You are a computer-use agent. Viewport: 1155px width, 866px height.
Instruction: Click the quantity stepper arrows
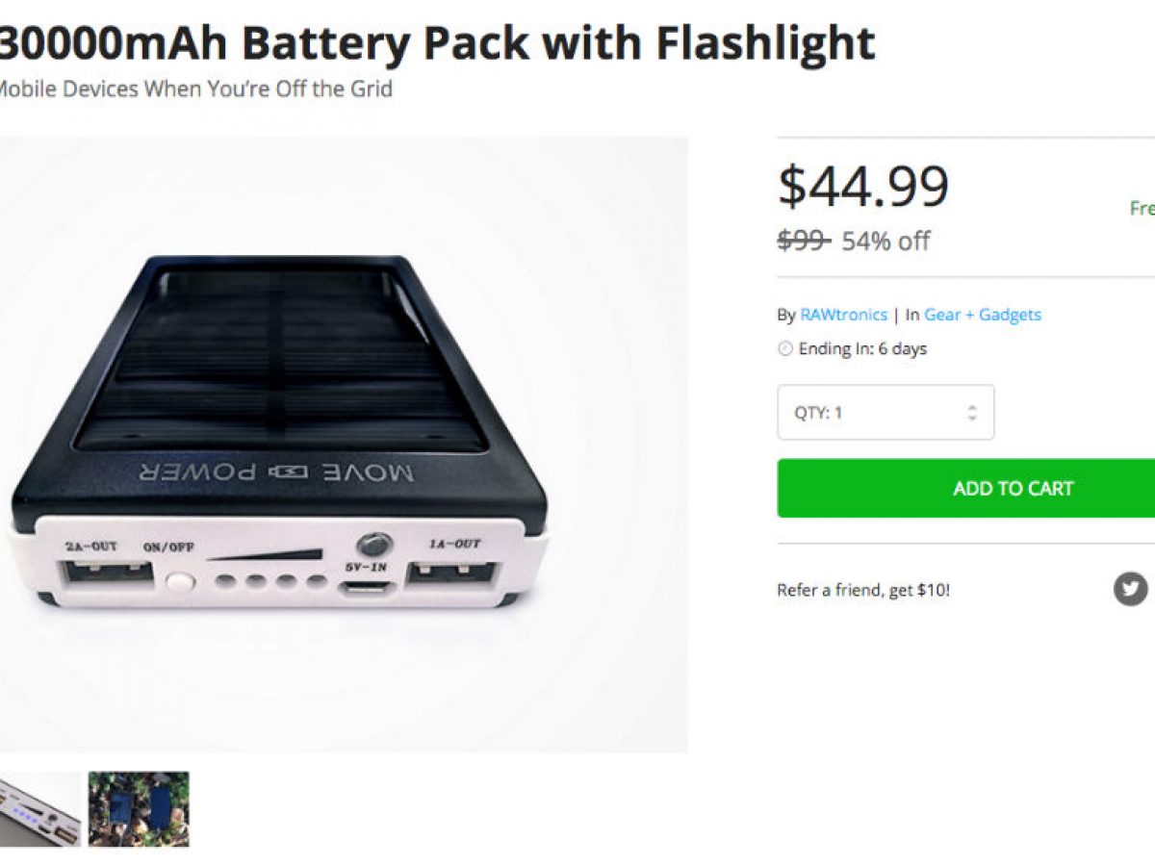click(x=972, y=413)
